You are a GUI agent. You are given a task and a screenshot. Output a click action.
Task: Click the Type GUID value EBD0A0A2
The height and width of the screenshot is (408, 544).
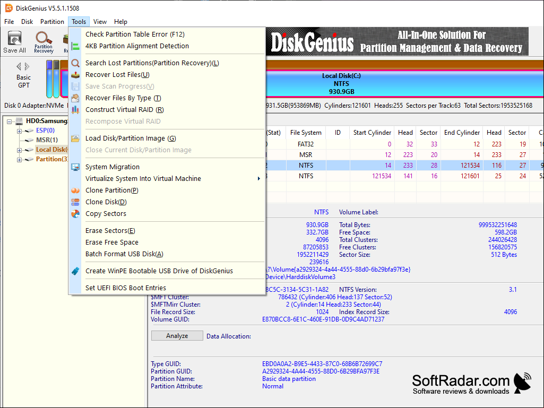click(x=322, y=364)
